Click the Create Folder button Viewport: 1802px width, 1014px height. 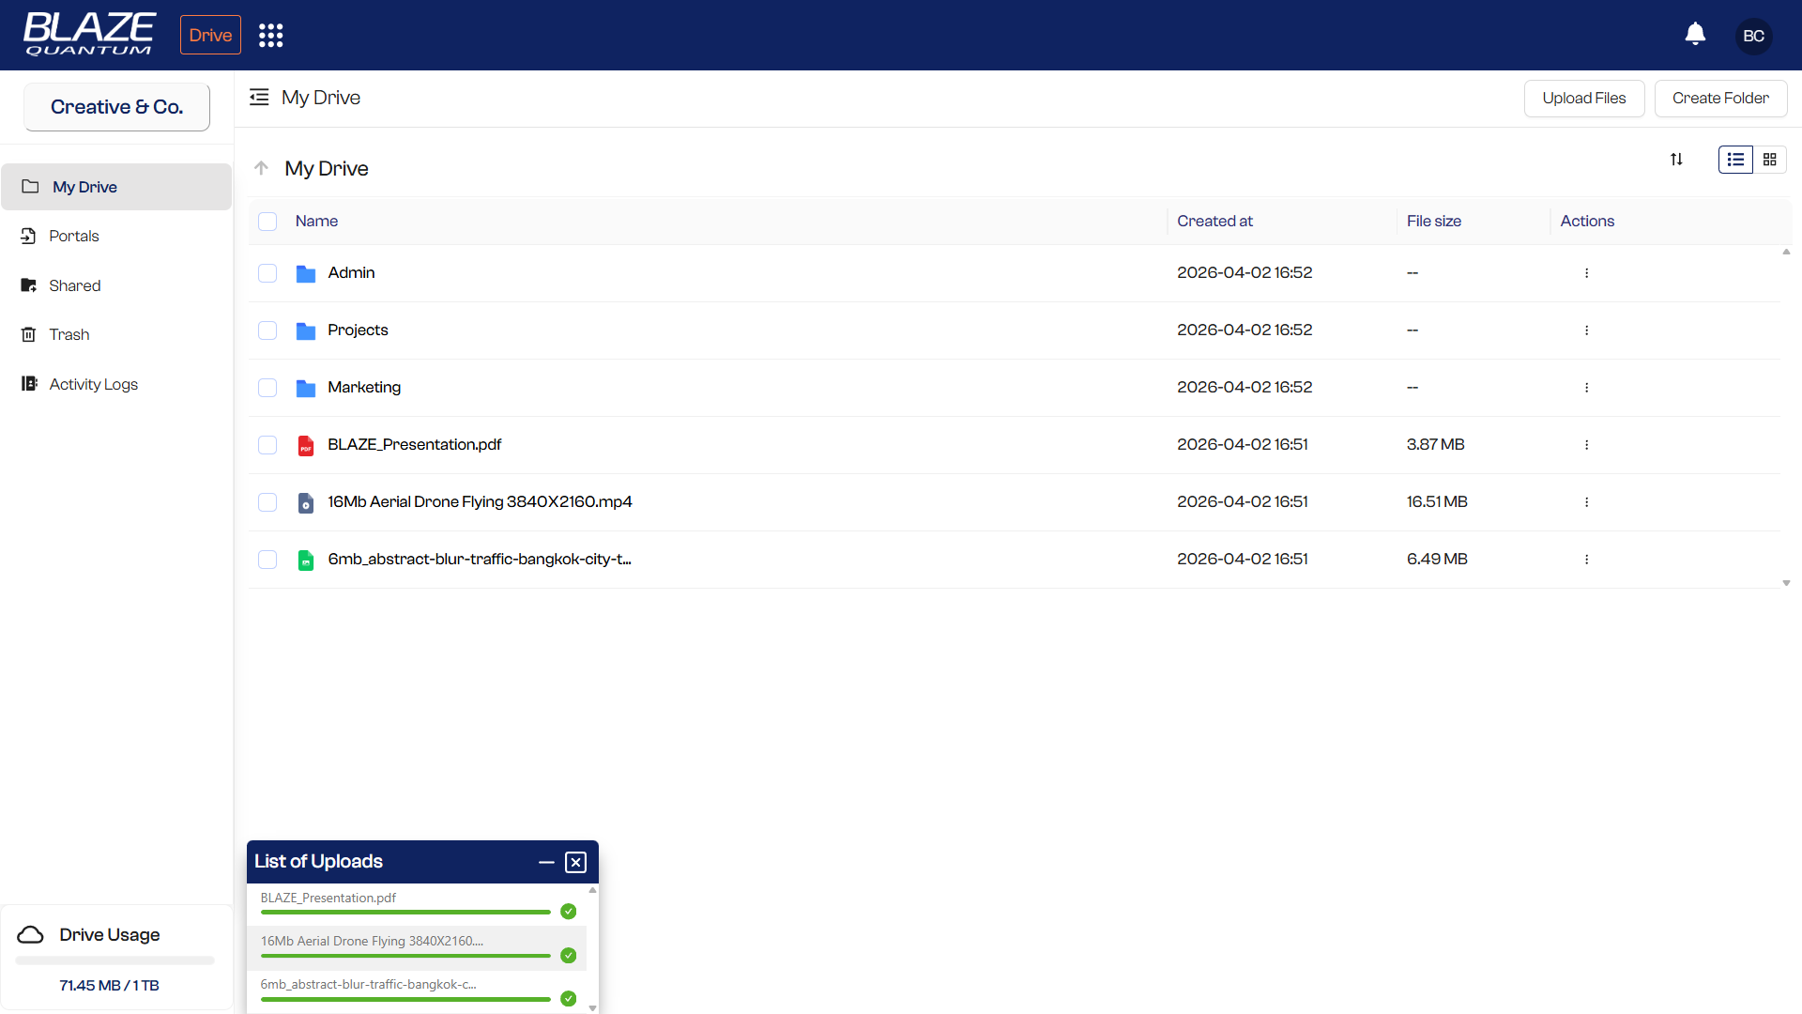click(1719, 99)
